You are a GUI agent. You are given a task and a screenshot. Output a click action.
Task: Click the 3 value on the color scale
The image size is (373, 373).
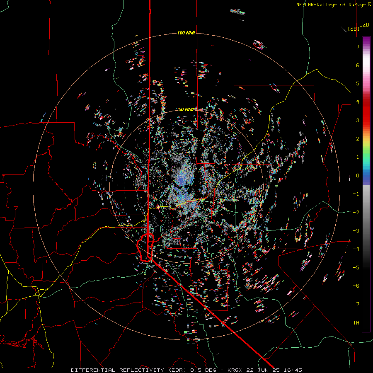pos(358,120)
